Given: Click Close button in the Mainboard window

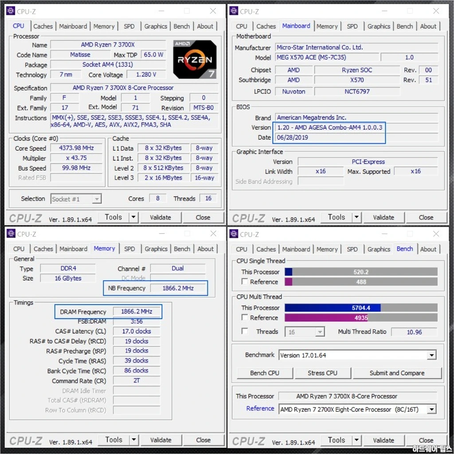Looking at the screenshot, I should coord(426,217).
